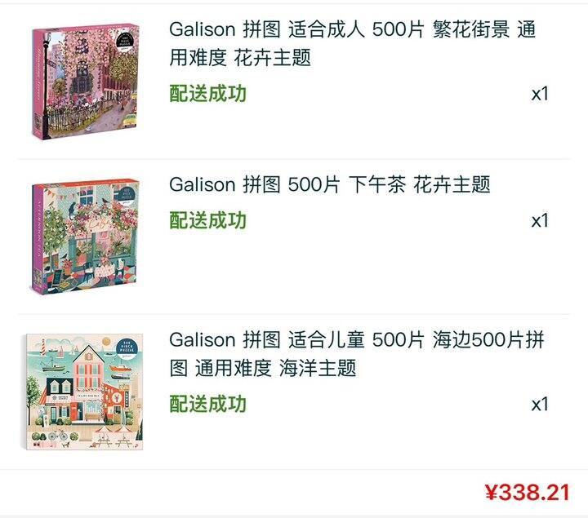
Task: Tap the x1 quantity for the 繁花街景 puzzle
Action: 540,94
